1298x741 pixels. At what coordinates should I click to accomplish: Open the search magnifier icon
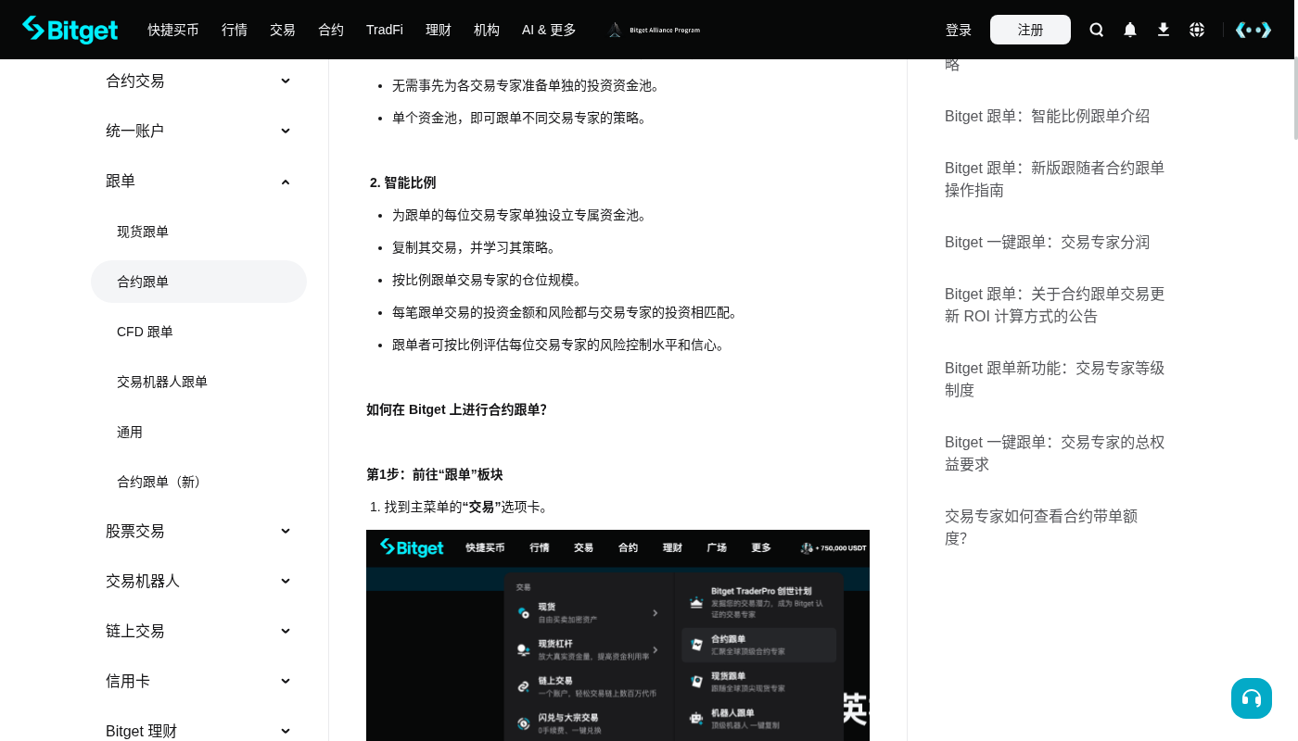pos(1097,30)
